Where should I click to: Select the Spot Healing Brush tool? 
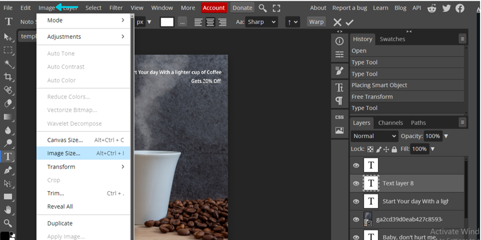pos(8,90)
